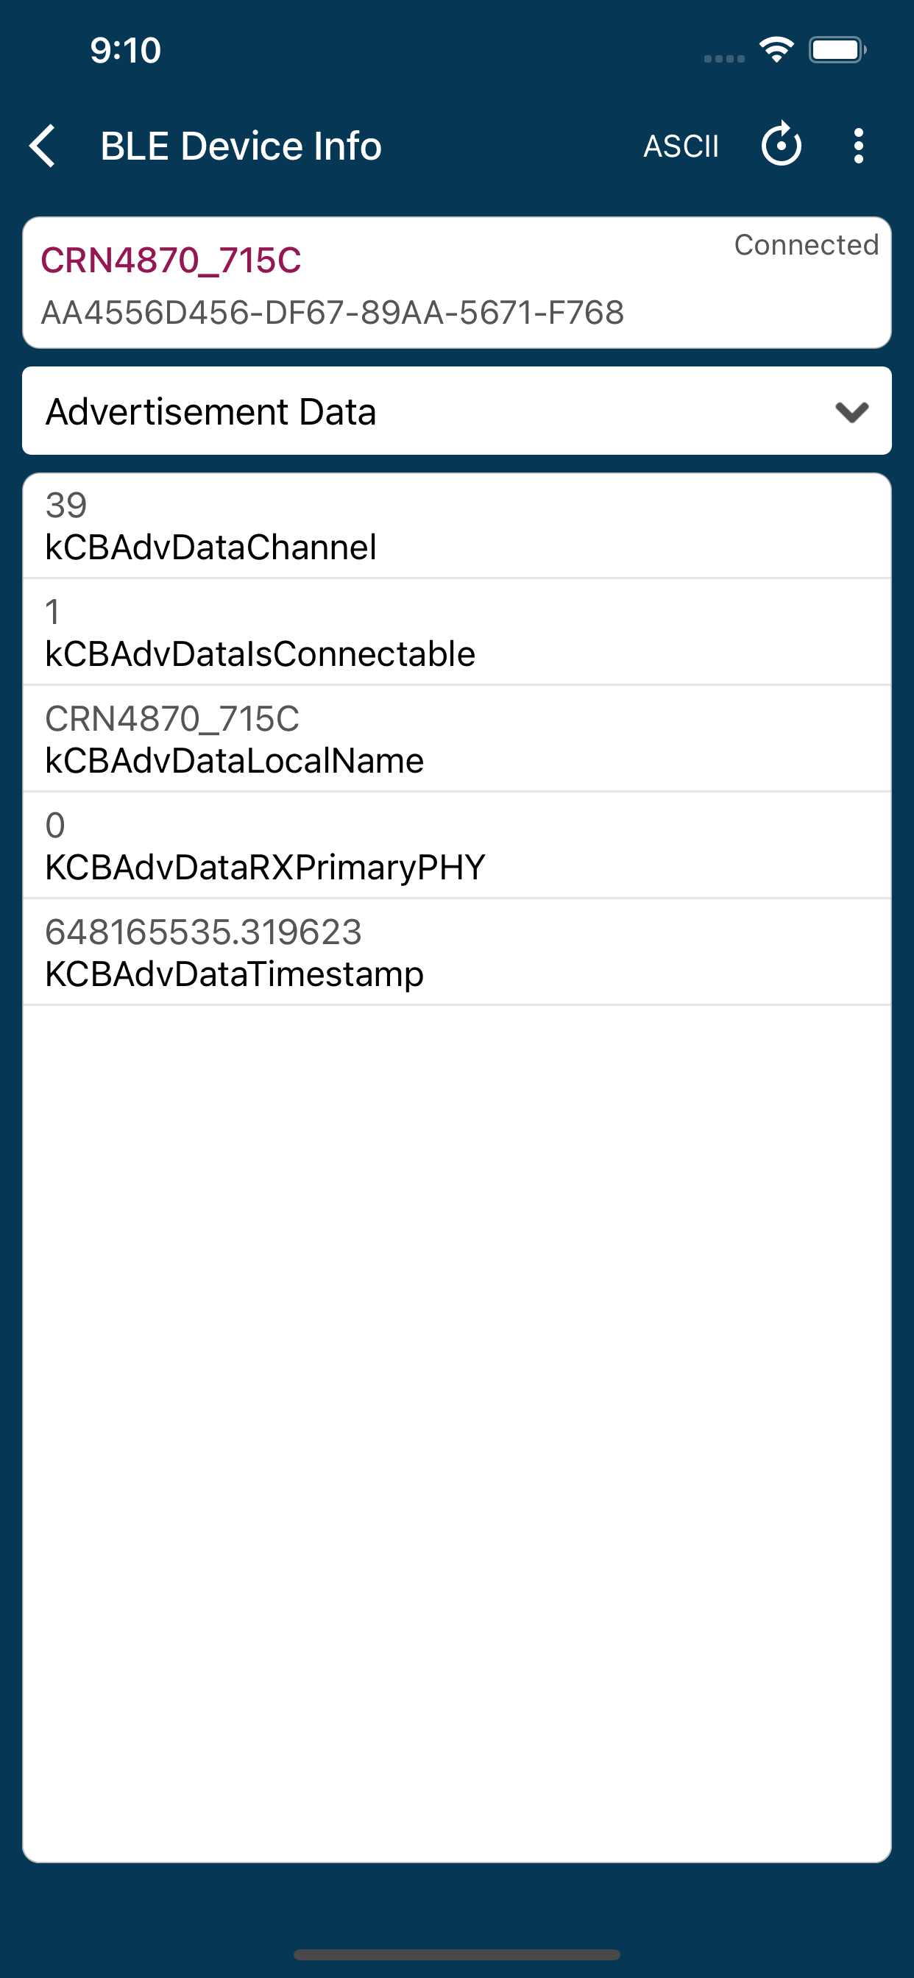The height and width of the screenshot is (1978, 914).
Task: Tap the BLE Device Info title
Action: tap(241, 146)
